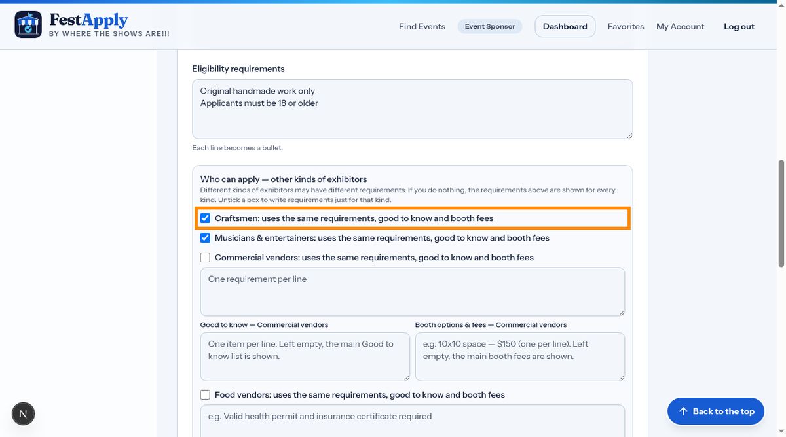Click the 'Each line becomes a bullet.' hint
The width and height of the screenshot is (786, 437).
point(237,148)
